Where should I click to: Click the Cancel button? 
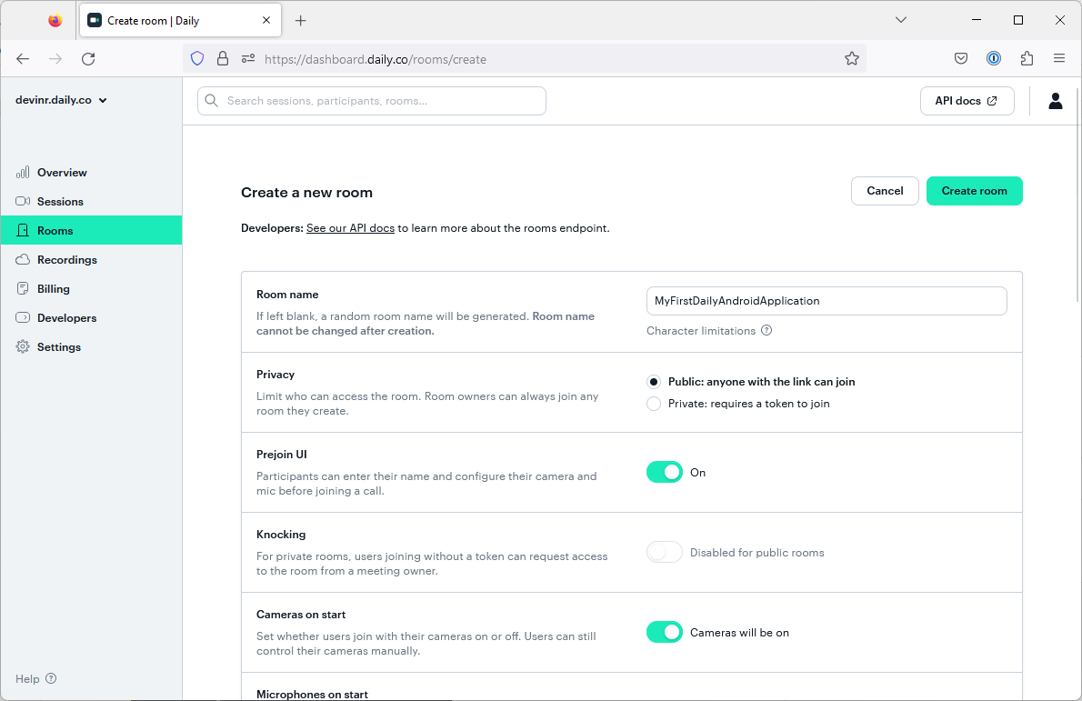coord(885,191)
